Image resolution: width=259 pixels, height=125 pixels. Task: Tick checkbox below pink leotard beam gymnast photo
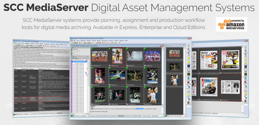click(x=92, y=104)
